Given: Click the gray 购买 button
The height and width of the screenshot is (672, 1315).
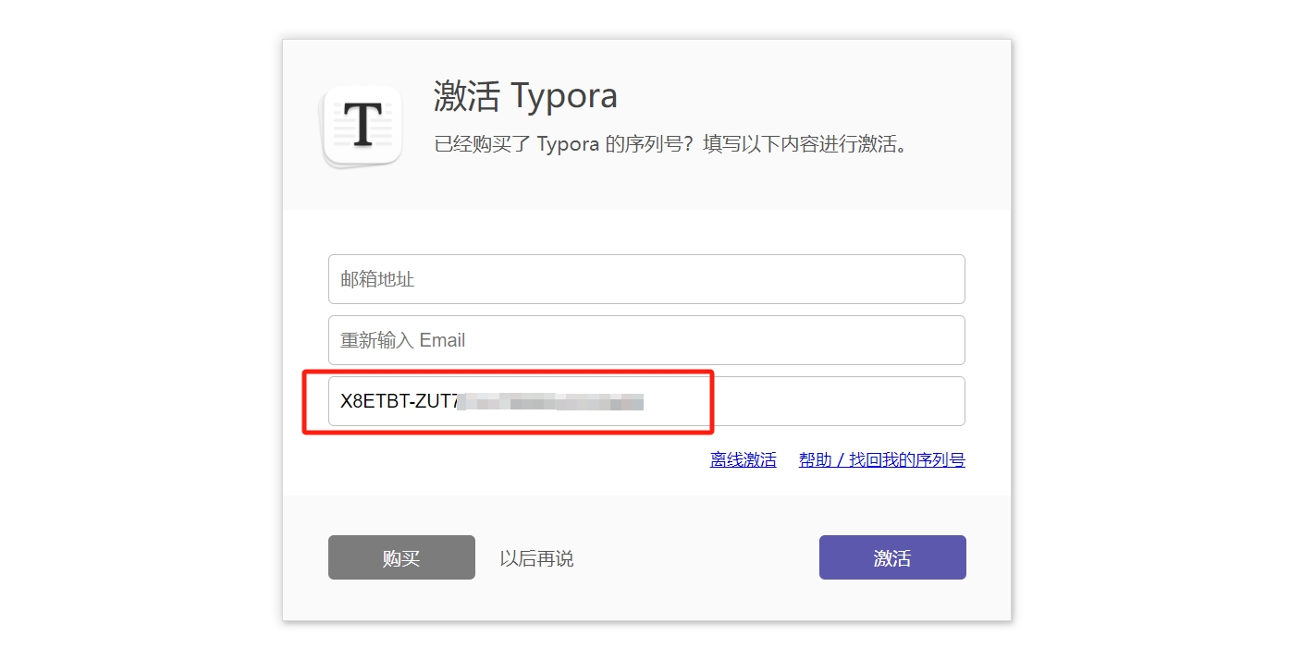Looking at the screenshot, I should click(x=401, y=557).
